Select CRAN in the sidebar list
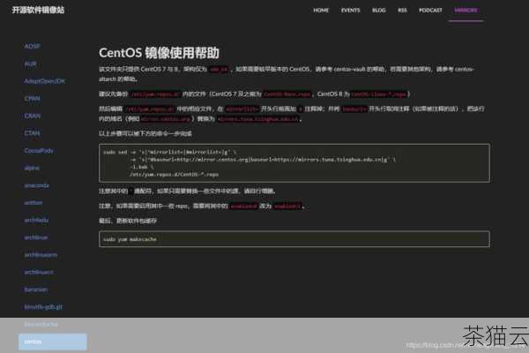 32,116
